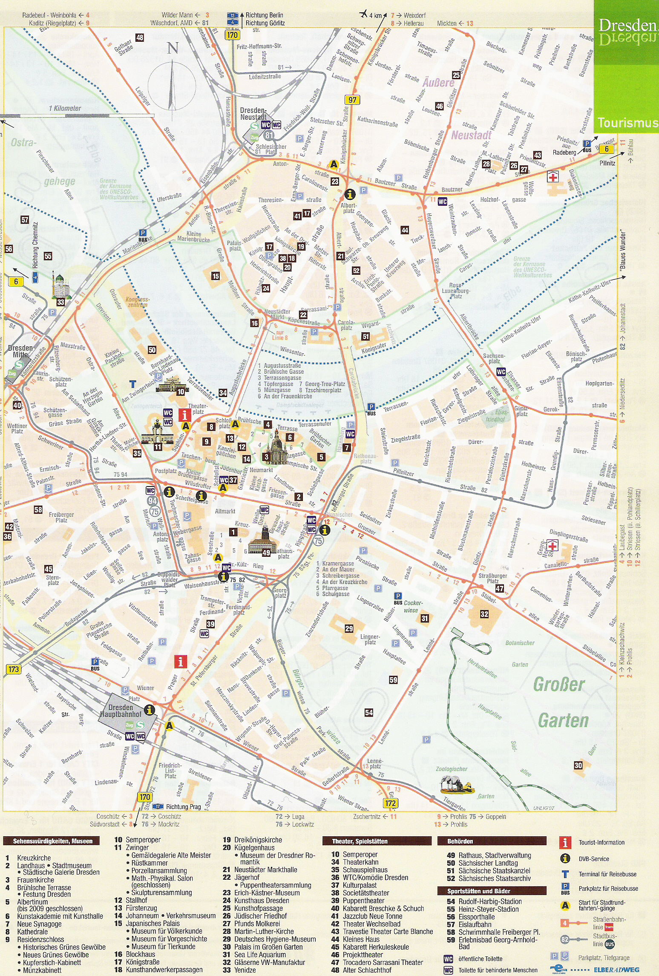Click the yellow A icon near Albertplatz
Image resolution: width=659 pixels, height=976 pixels.
coord(334,164)
